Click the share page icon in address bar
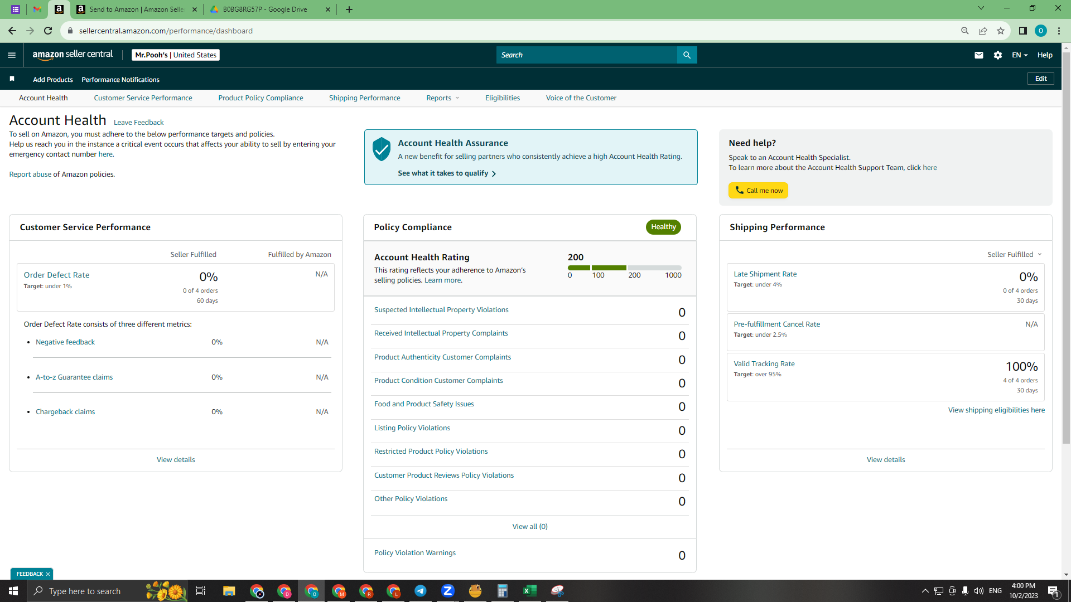The width and height of the screenshot is (1071, 602). pyautogui.click(x=983, y=31)
